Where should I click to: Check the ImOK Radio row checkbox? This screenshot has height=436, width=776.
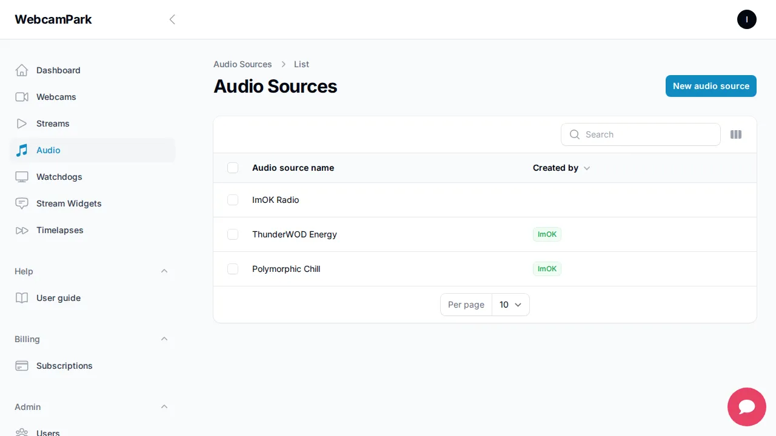pyautogui.click(x=233, y=200)
